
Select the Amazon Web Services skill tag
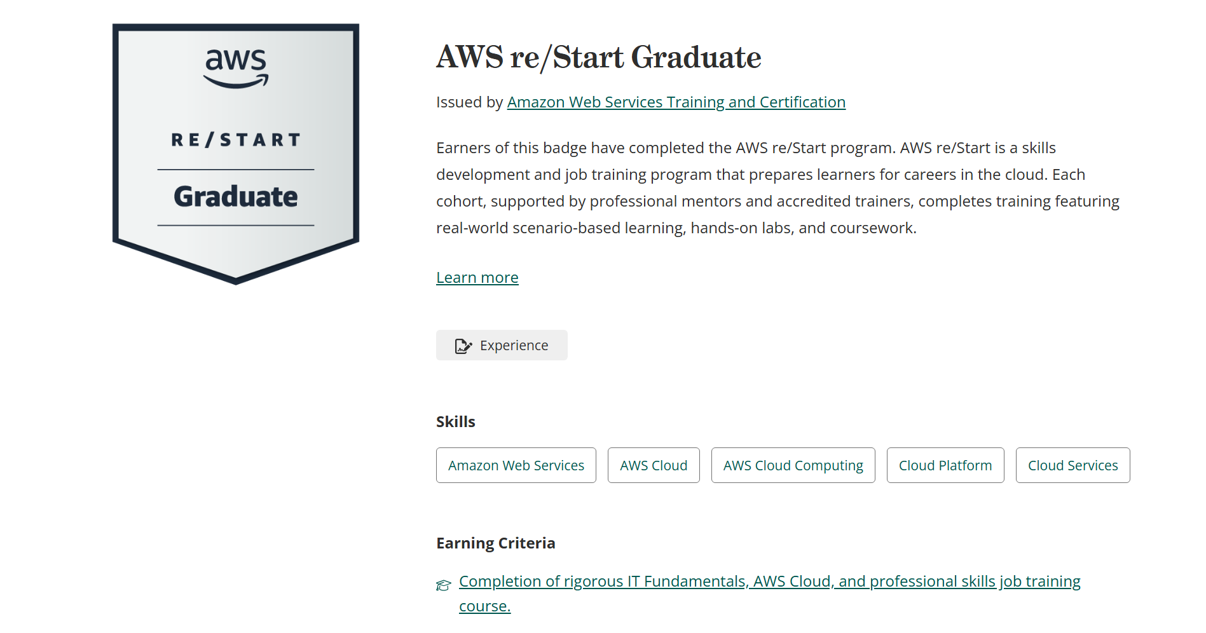tap(516, 466)
